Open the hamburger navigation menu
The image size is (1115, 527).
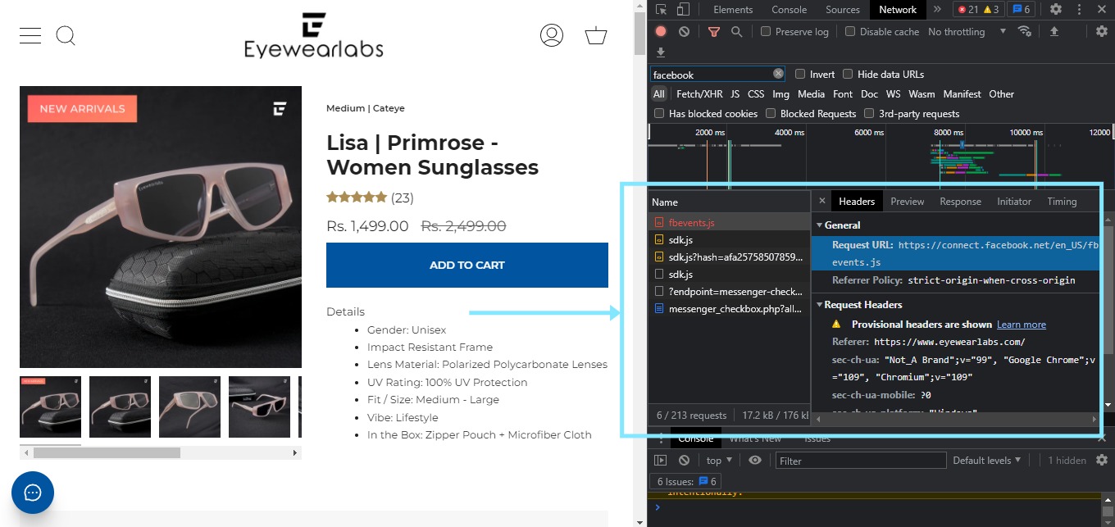point(30,35)
